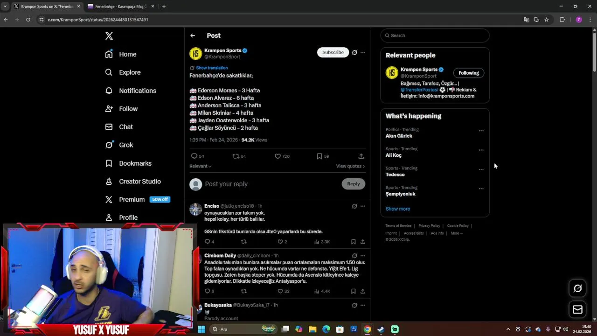Reload the page in Chrome
Viewport: 597px width, 336px height.
tap(28, 20)
